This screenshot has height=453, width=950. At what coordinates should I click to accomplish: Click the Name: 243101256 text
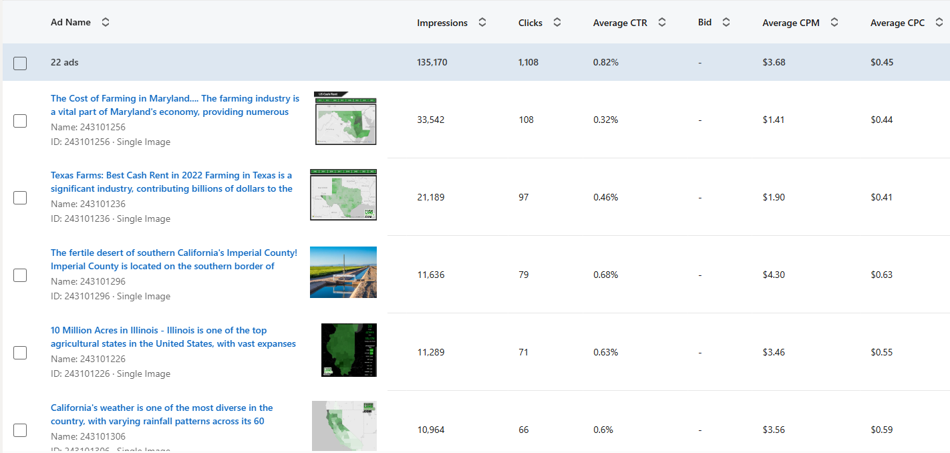tap(88, 127)
